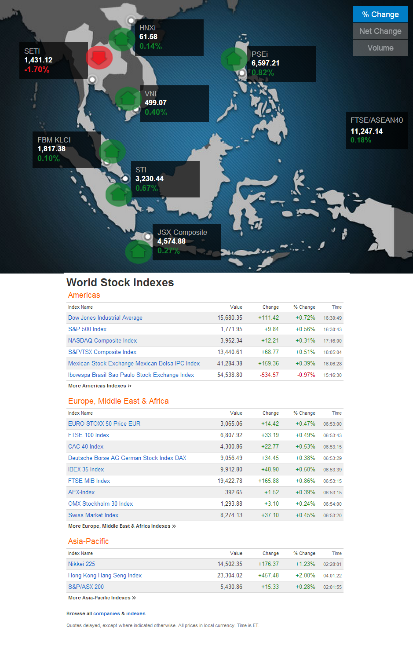Click Ibovespa change value -534.57

coord(269,375)
